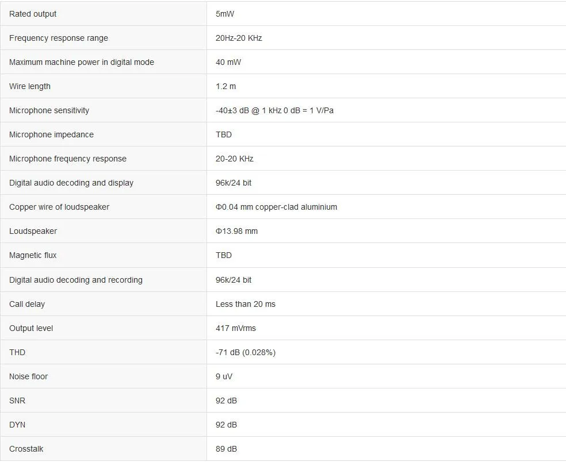Select the 5mW rated output value

pyautogui.click(x=224, y=14)
